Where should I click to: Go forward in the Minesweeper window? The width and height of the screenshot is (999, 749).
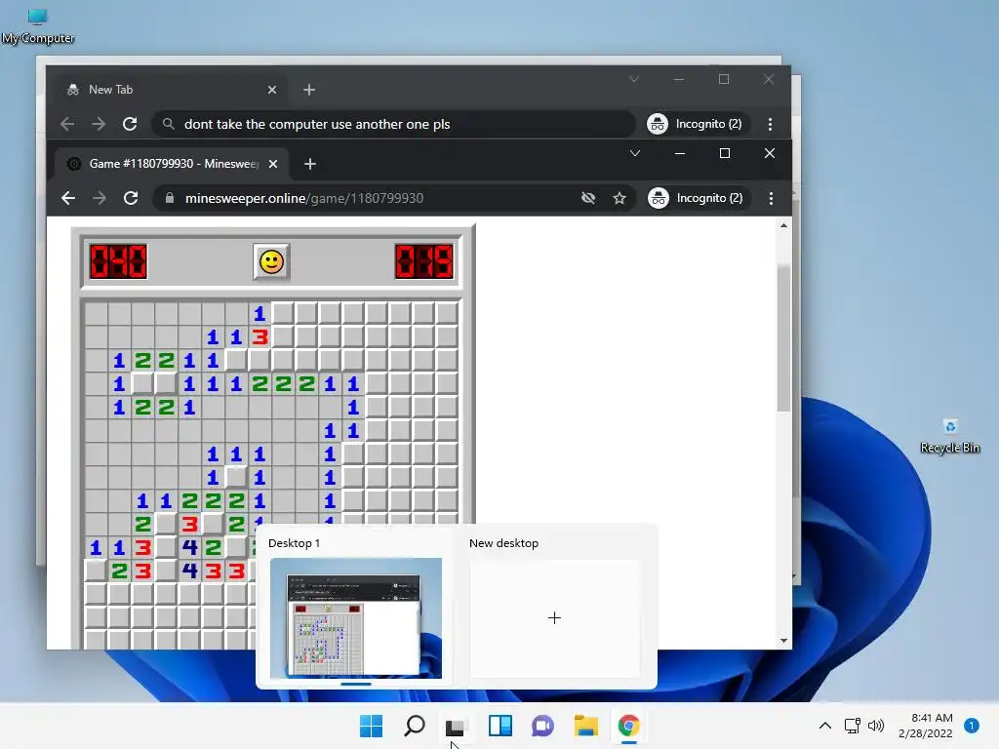click(x=100, y=198)
